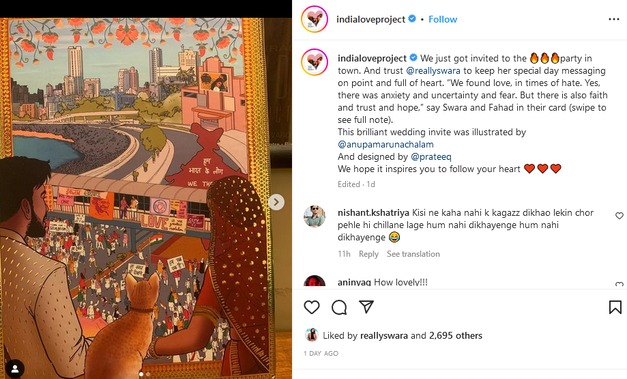Open comment bubble icon
The height and width of the screenshot is (379, 627).
pyautogui.click(x=339, y=307)
